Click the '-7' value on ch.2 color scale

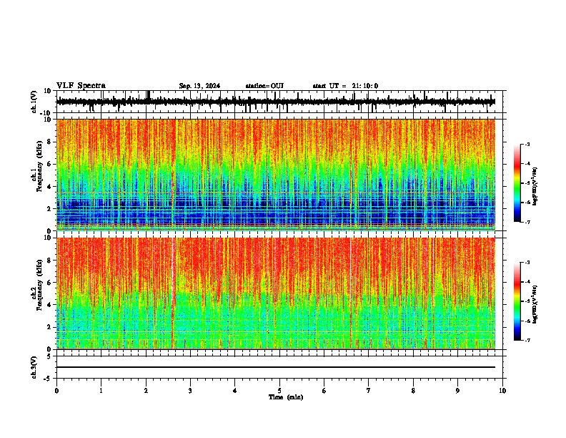pyautogui.click(x=527, y=340)
